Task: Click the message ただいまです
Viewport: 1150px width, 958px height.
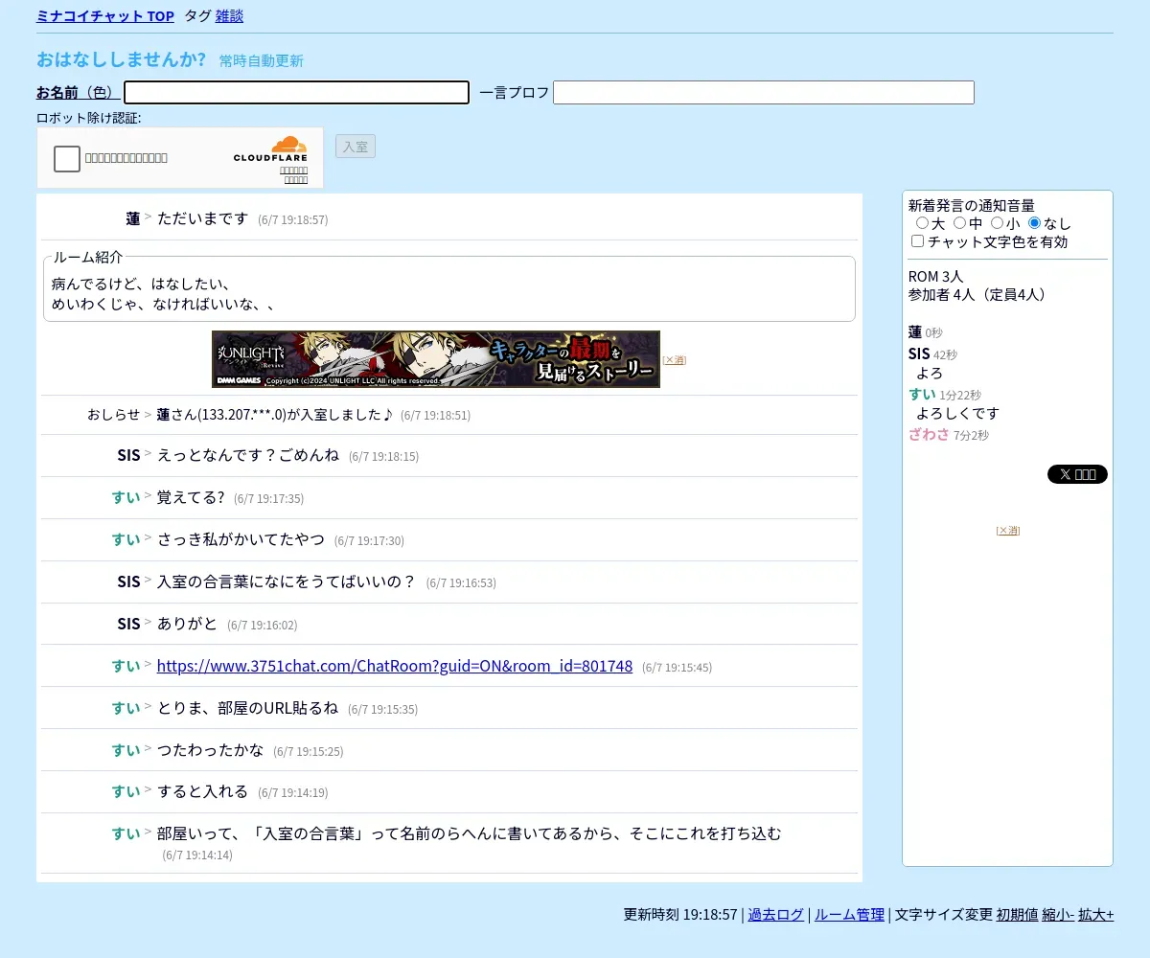Action: 203,218
